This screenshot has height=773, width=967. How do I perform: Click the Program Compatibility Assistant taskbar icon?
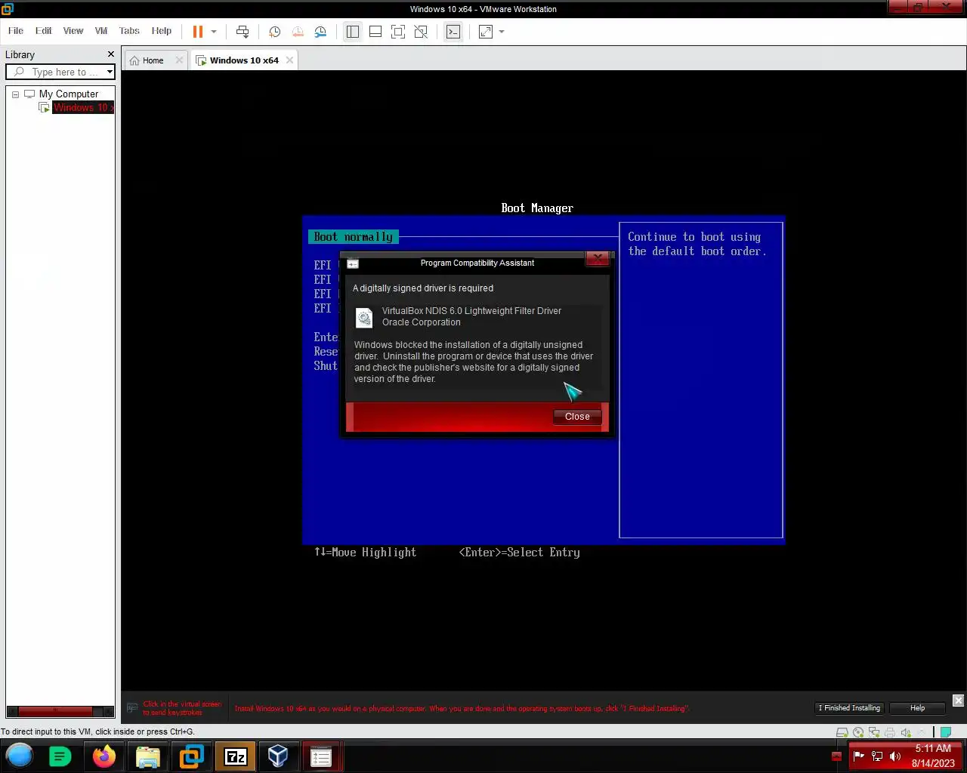tap(321, 756)
